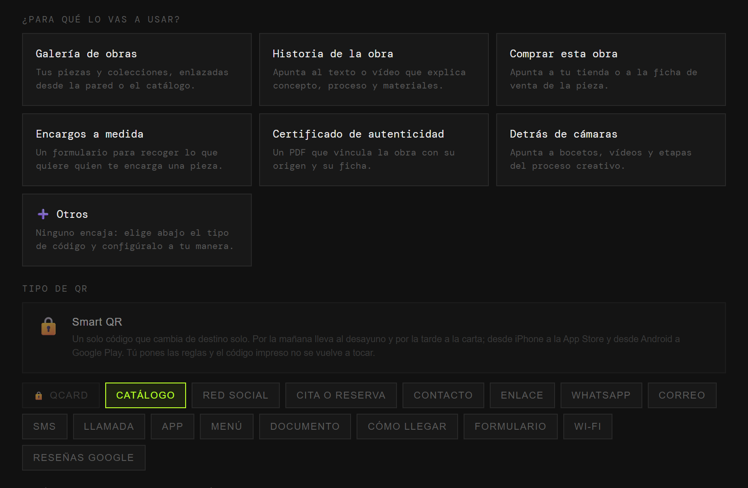Select the Galería de obras card
748x488 pixels.
(137, 69)
